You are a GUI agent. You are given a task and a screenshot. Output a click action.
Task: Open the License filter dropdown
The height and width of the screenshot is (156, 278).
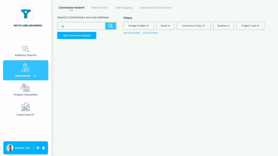tap(223, 26)
